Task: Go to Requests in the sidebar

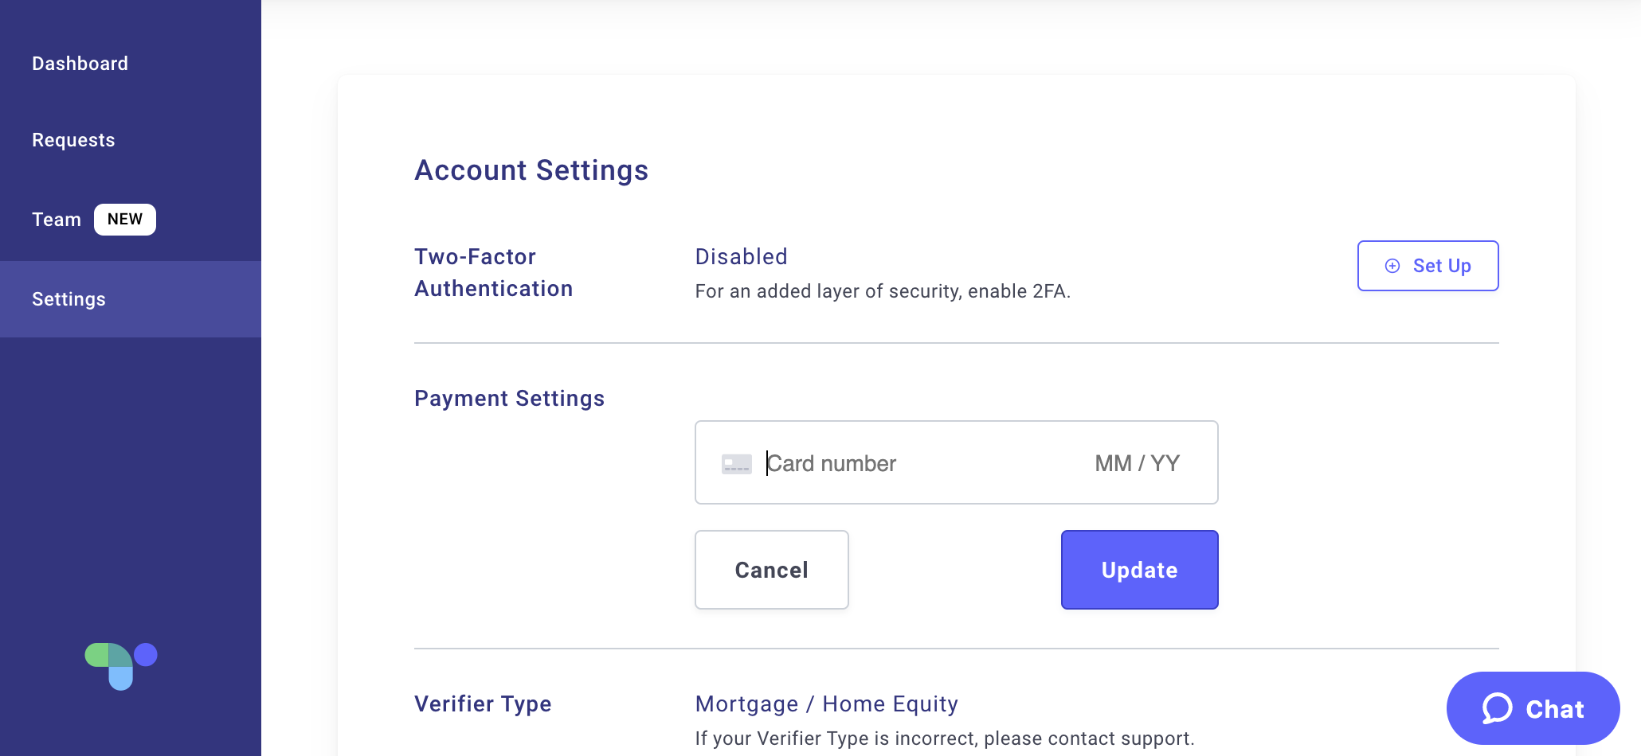Action: 73,140
